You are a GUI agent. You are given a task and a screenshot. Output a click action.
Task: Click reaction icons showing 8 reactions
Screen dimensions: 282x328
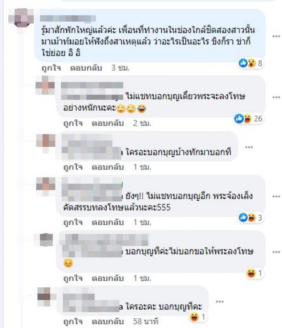(x=251, y=63)
